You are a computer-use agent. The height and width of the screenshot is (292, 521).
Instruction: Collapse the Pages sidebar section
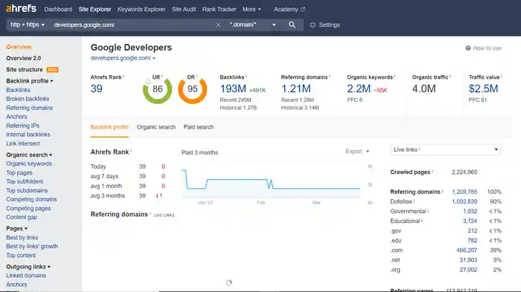coord(16,229)
